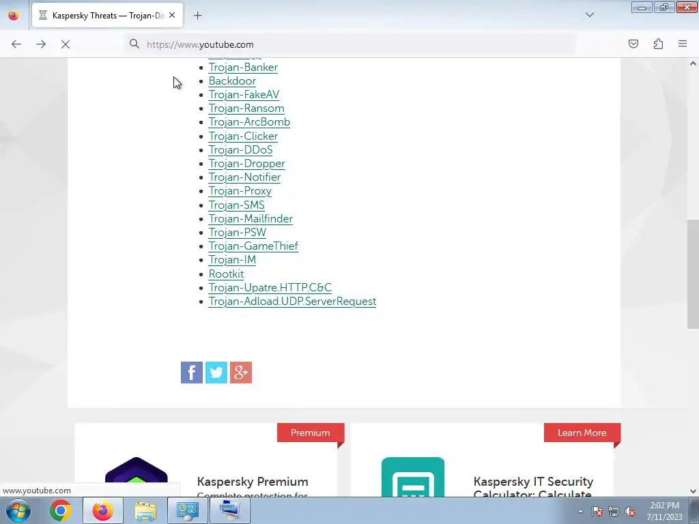Click the Learn More badge
699x524 pixels.
tap(582, 433)
